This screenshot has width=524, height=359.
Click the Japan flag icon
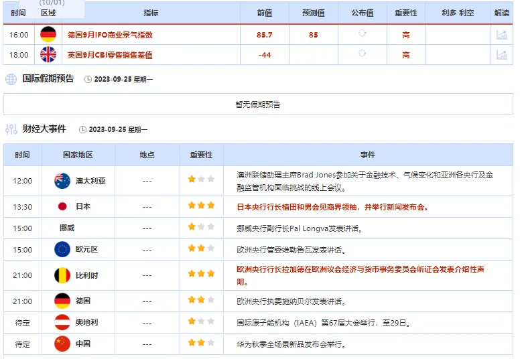click(62, 207)
